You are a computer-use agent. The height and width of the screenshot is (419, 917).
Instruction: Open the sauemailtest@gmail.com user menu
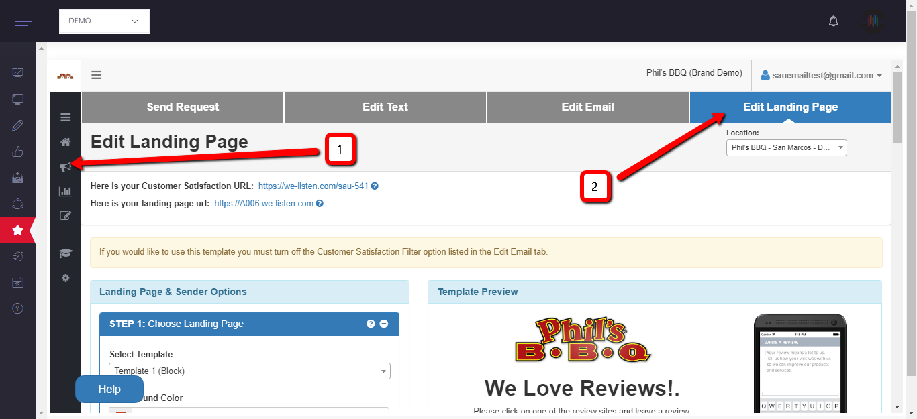(821, 76)
